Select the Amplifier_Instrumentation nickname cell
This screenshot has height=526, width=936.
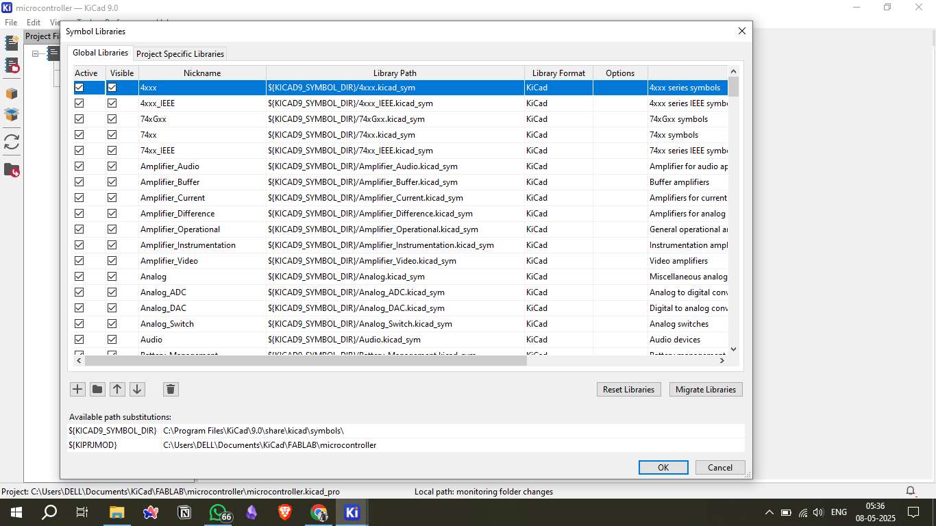pyautogui.click(x=202, y=245)
